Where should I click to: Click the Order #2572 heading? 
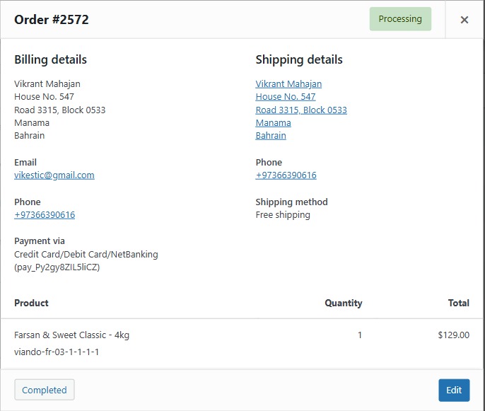52,20
